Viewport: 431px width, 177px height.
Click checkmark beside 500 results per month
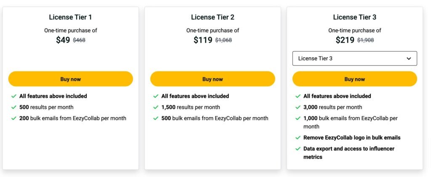(14, 107)
